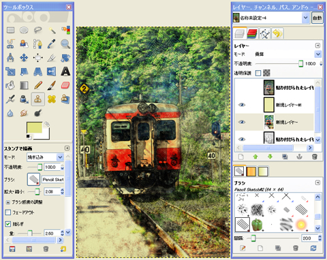Select the Ellipse Select tool
The image size is (327, 260).
click(24, 30)
